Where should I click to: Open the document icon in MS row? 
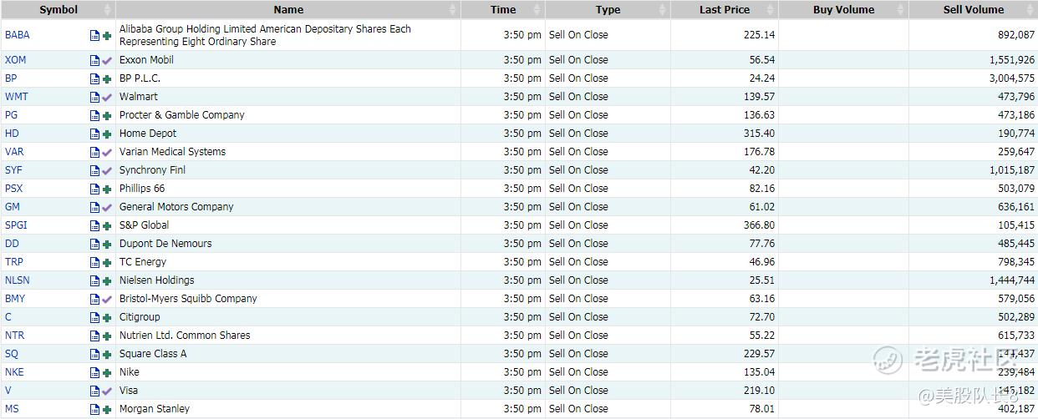[94, 409]
